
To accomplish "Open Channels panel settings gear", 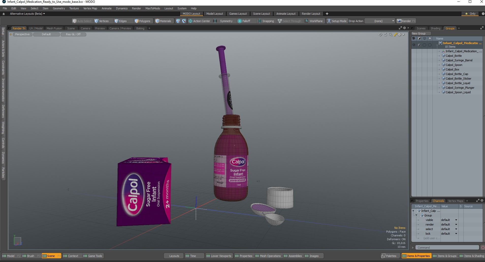I will coord(482,200).
